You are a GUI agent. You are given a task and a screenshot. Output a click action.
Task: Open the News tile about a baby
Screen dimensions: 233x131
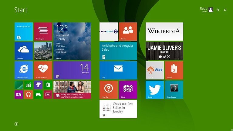click(x=72, y=90)
